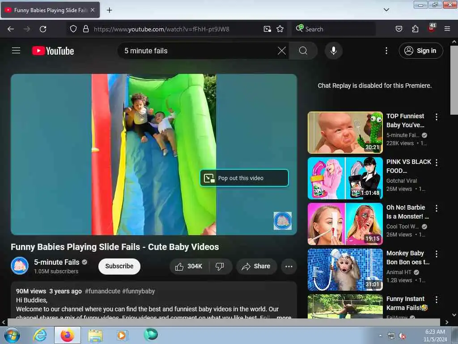
Task: Open the tracking protection shield icon
Action: [x=73, y=29]
